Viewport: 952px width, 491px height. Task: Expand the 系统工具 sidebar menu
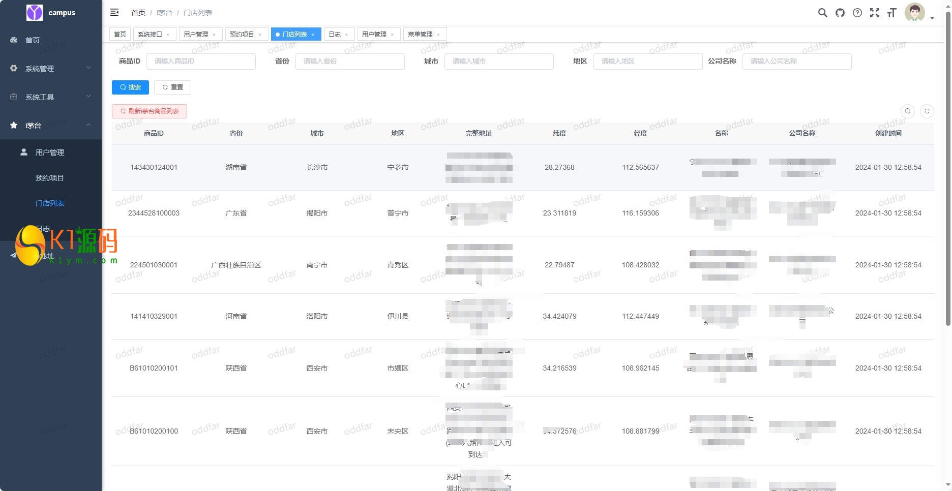click(x=51, y=97)
